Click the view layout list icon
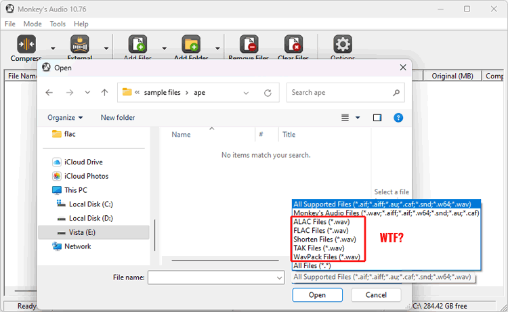The height and width of the screenshot is (312, 508). pyautogui.click(x=345, y=118)
